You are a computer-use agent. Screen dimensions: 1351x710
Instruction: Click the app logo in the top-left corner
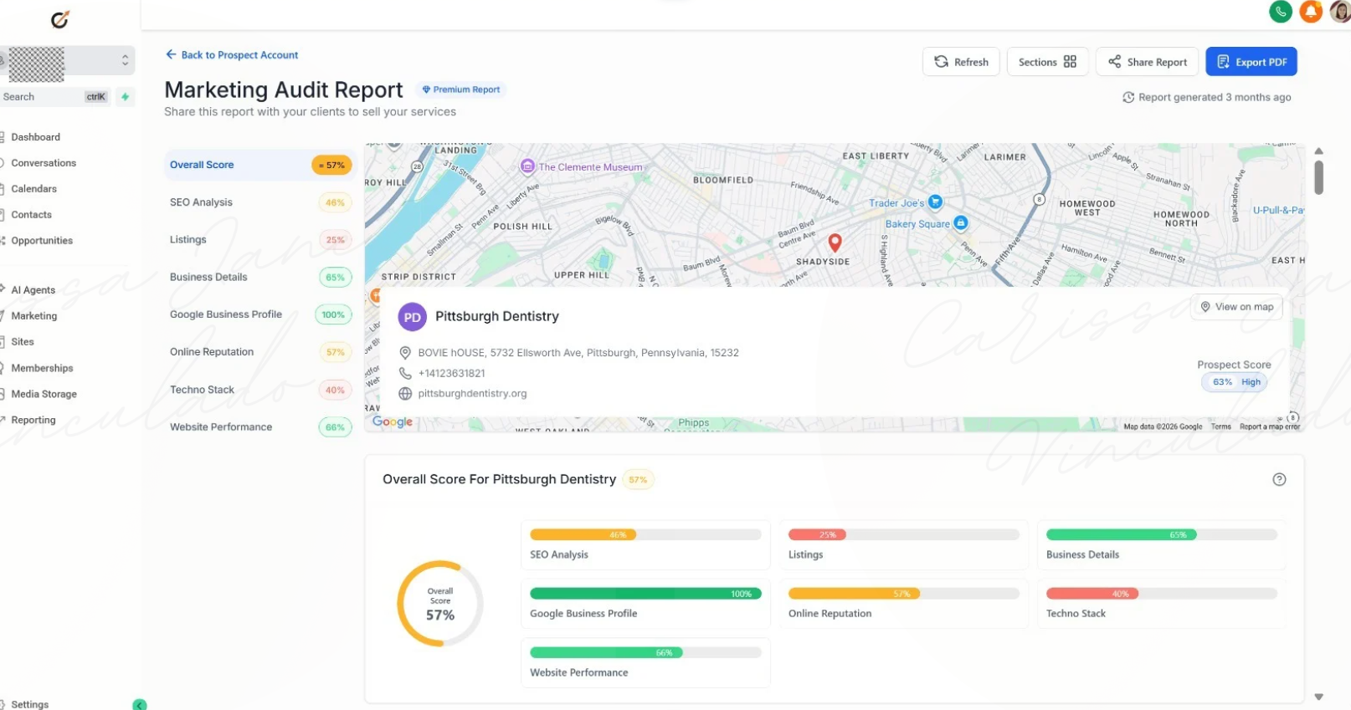(x=60, y=19)
